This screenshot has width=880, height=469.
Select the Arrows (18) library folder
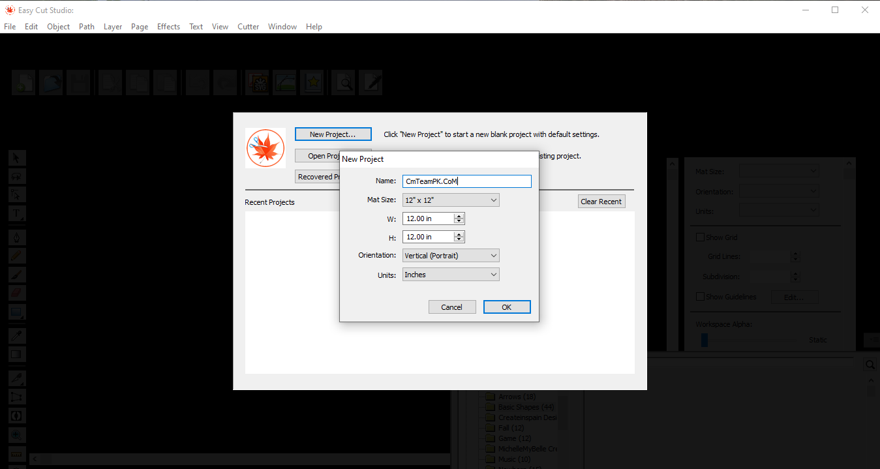[517, 397]
